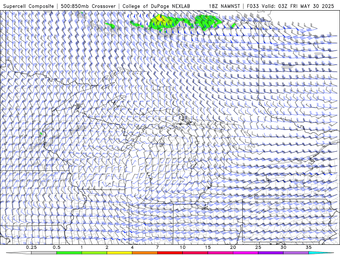The image size is (340, 255).
Task: Select the orange swatch between 4 and 7
Action: 145,253
